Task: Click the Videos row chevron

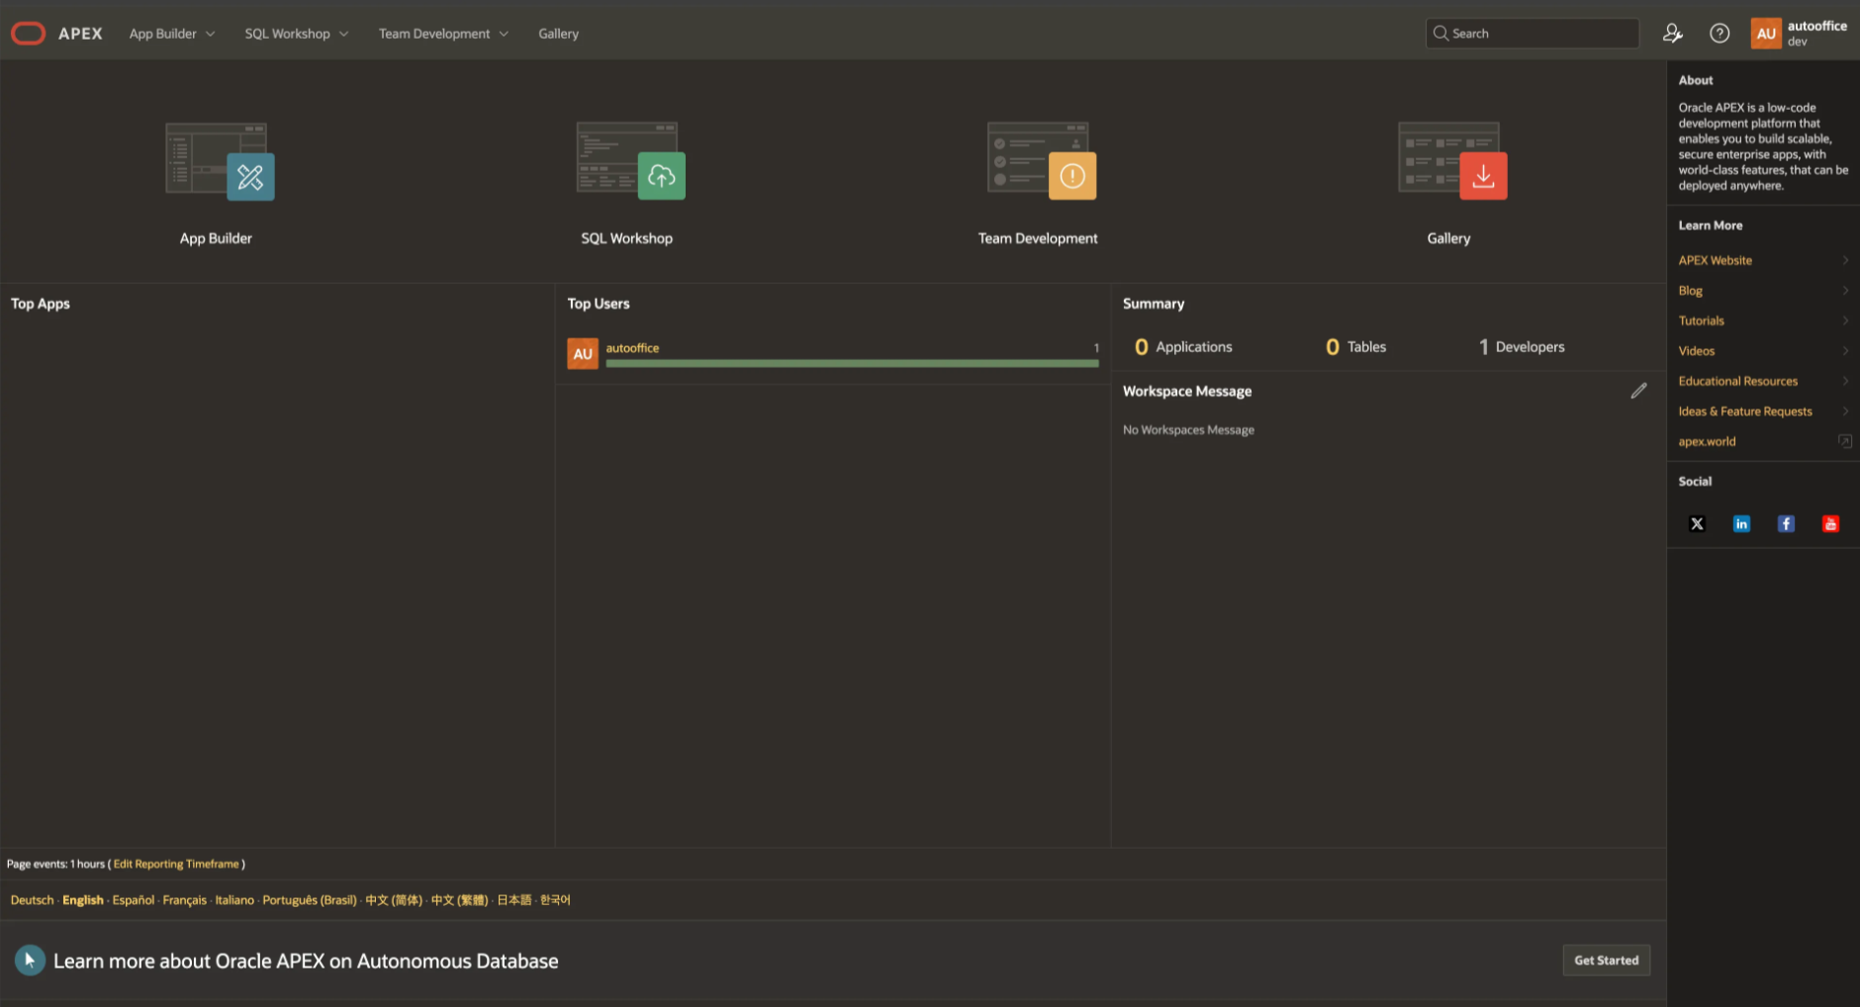Action: click(1845, 351)
